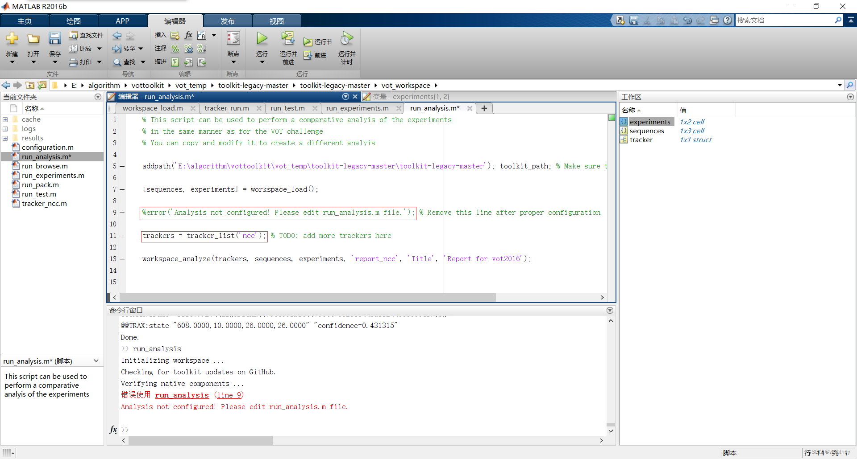Open the 新建 dropdown arrow
857x459 pixels.
12,62
